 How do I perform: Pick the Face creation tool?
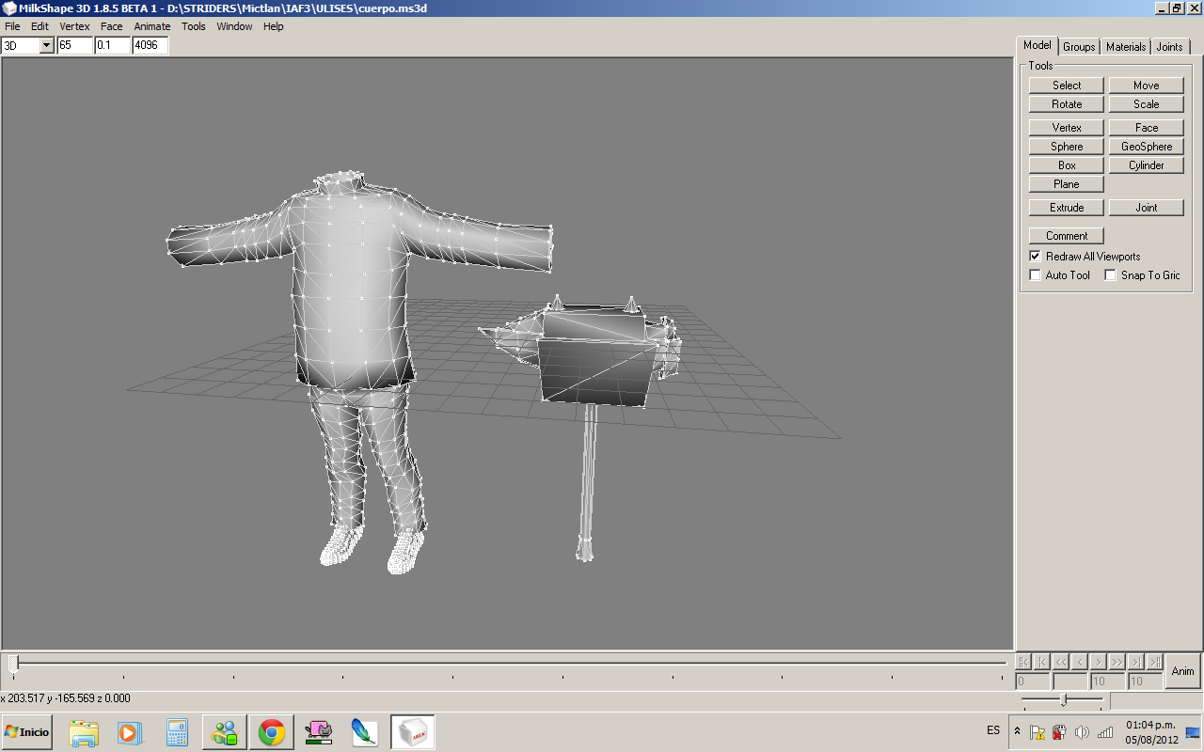(1146, 128)
